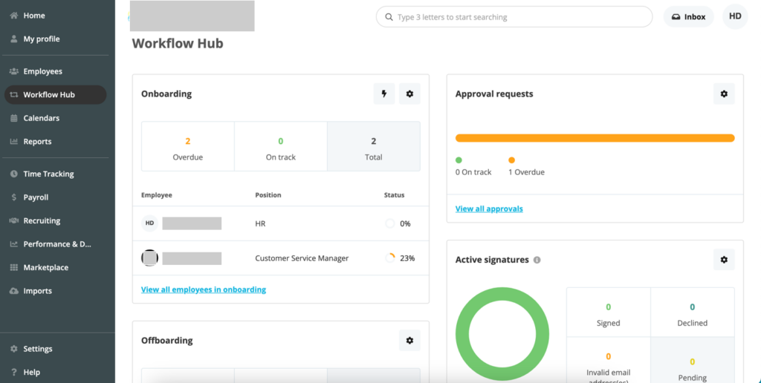Viewport: 761px width, 383px height.
Task: Click the magnifier icon in search bar
Action: [x=389, y=17]
